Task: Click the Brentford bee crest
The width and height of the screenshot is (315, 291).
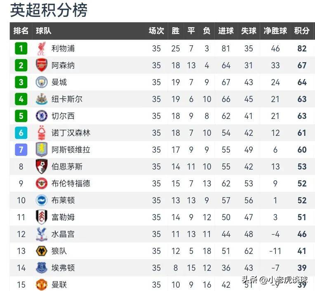Action: click(42, 183)
